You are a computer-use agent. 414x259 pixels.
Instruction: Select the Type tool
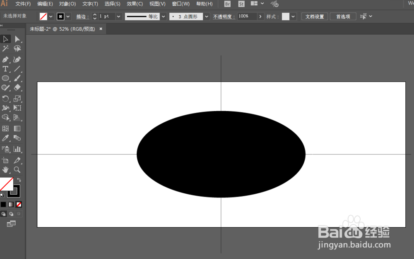click(5, 69)
